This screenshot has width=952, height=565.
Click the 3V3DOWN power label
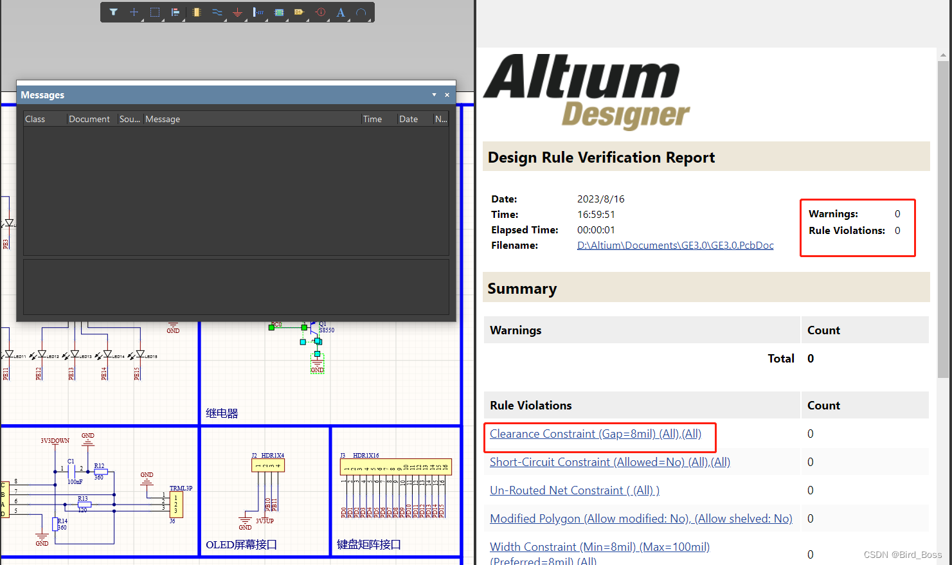point(55,441)
